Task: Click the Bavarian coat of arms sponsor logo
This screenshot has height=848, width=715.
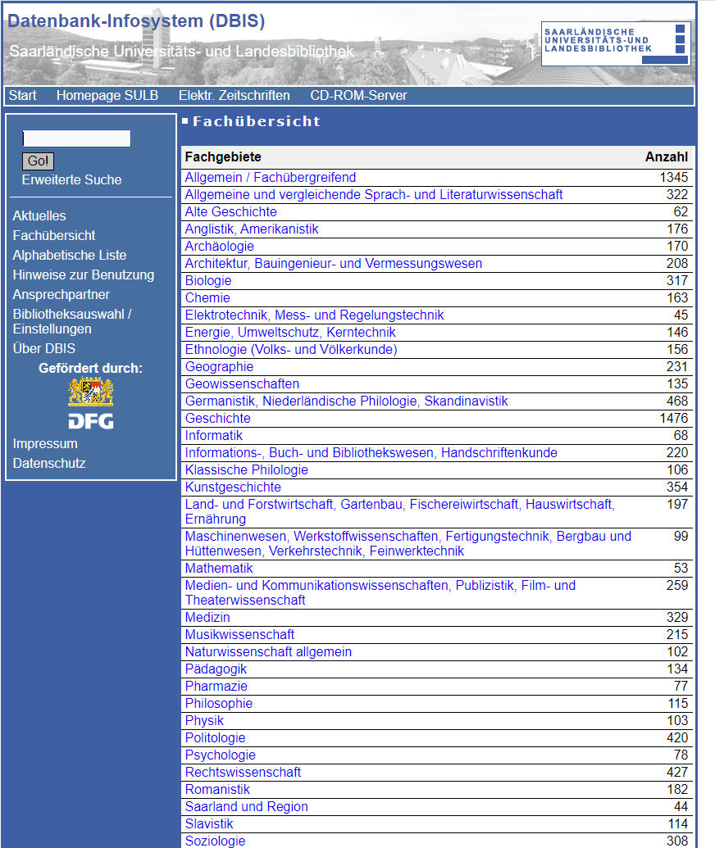Action: pos(91,392)
